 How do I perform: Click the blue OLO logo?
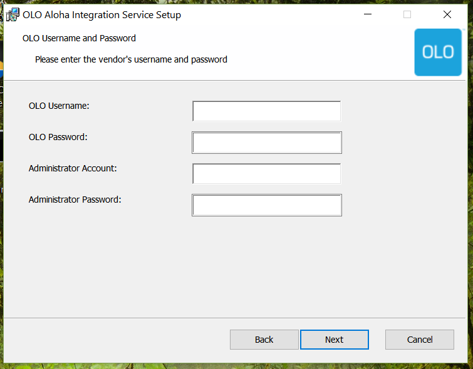[x=438, y=52]
